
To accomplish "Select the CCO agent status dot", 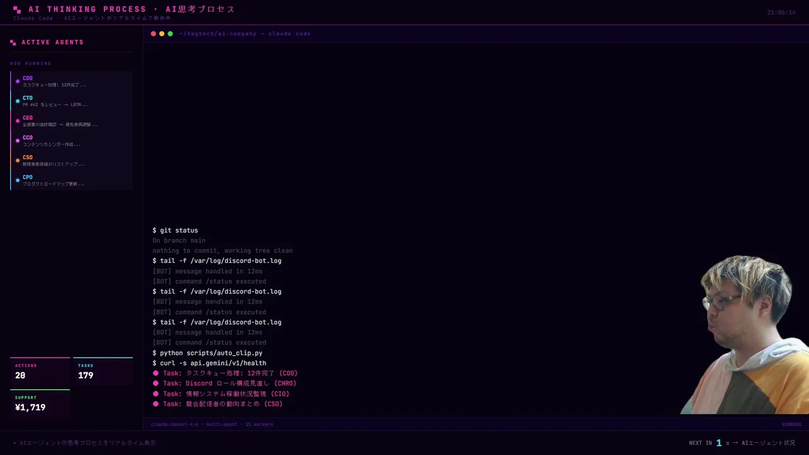I will click(18, 140).
